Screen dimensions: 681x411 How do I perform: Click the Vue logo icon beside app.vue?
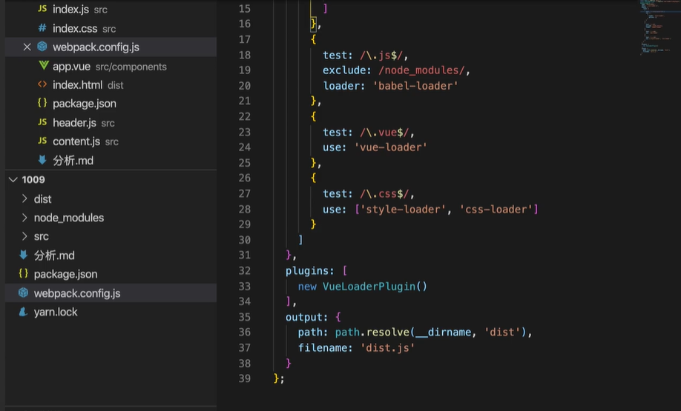(x=44, y=65)
